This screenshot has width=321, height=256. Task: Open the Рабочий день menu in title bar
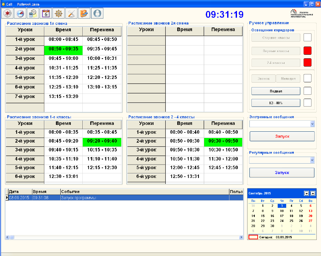tap(28, 4)
